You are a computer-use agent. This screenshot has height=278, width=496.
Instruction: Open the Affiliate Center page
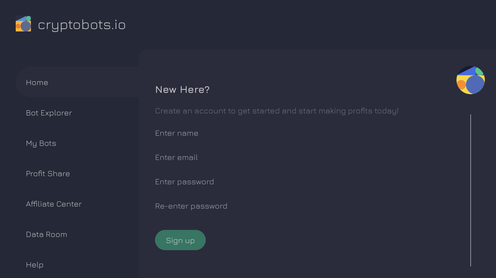click(x=54, y=204)
